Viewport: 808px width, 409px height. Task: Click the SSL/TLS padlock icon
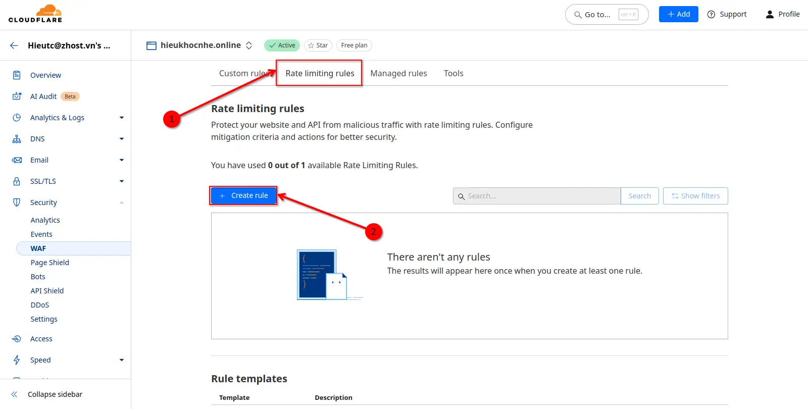17,181
